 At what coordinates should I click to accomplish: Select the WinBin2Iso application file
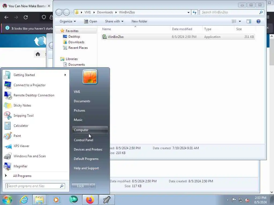pos(178,37)
